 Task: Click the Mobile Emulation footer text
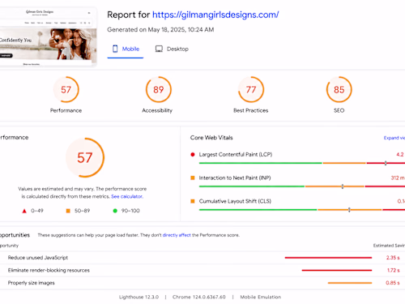[x=261, y=297]
